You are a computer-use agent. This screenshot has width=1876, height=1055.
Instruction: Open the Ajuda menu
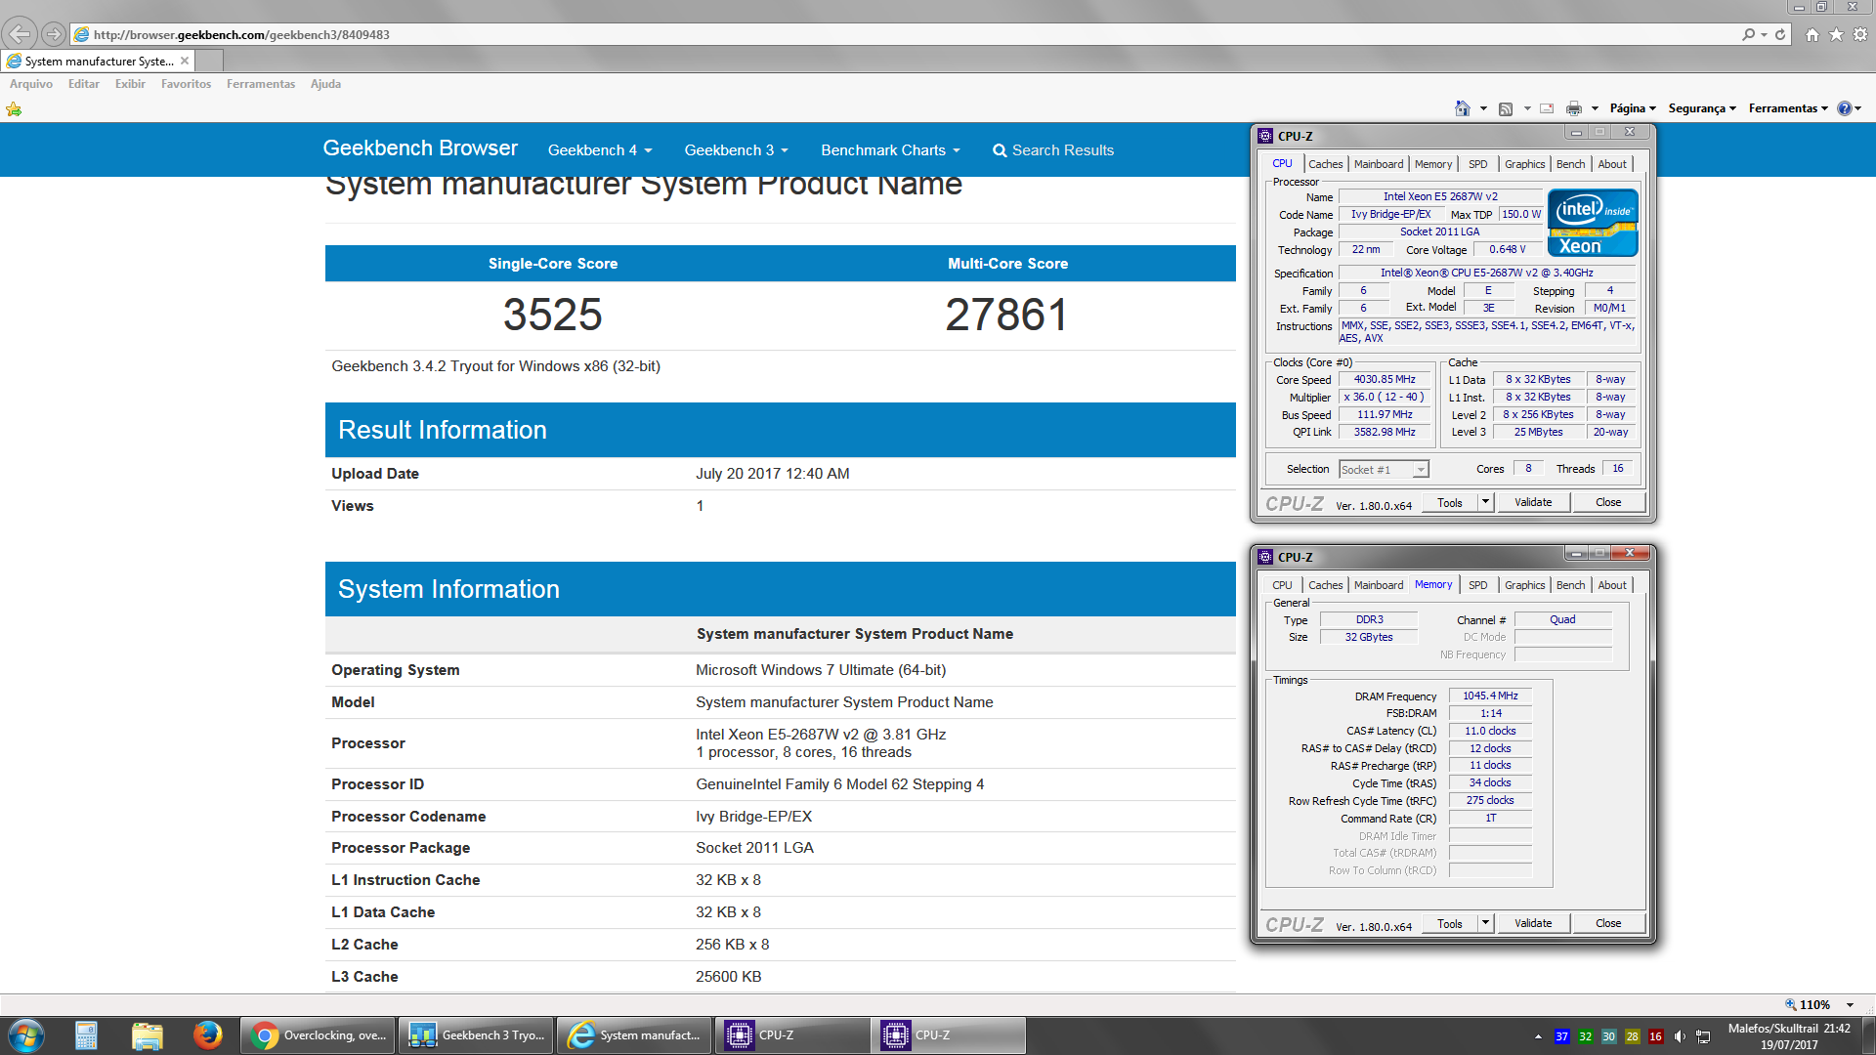[325, 84]
